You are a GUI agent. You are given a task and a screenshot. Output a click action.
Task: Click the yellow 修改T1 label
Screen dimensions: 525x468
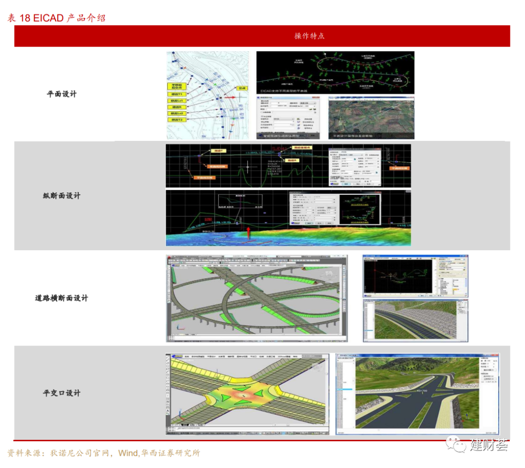coord(176,94)
